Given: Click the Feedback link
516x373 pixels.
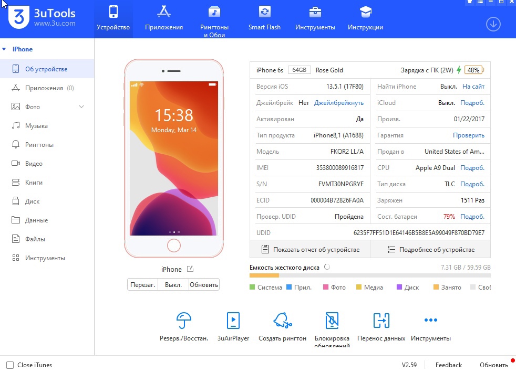Looking at the screenshot, I should (449, 365).
